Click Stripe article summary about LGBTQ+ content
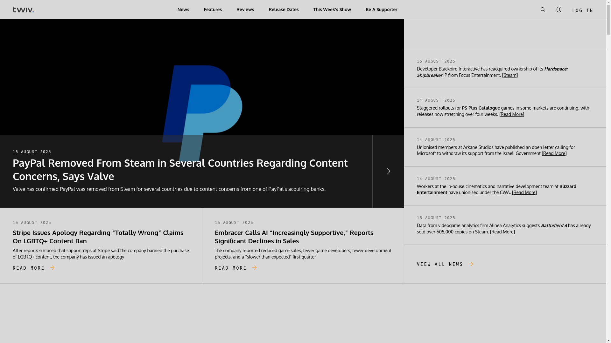Screen dimensions: 611x343 [101, 254]
